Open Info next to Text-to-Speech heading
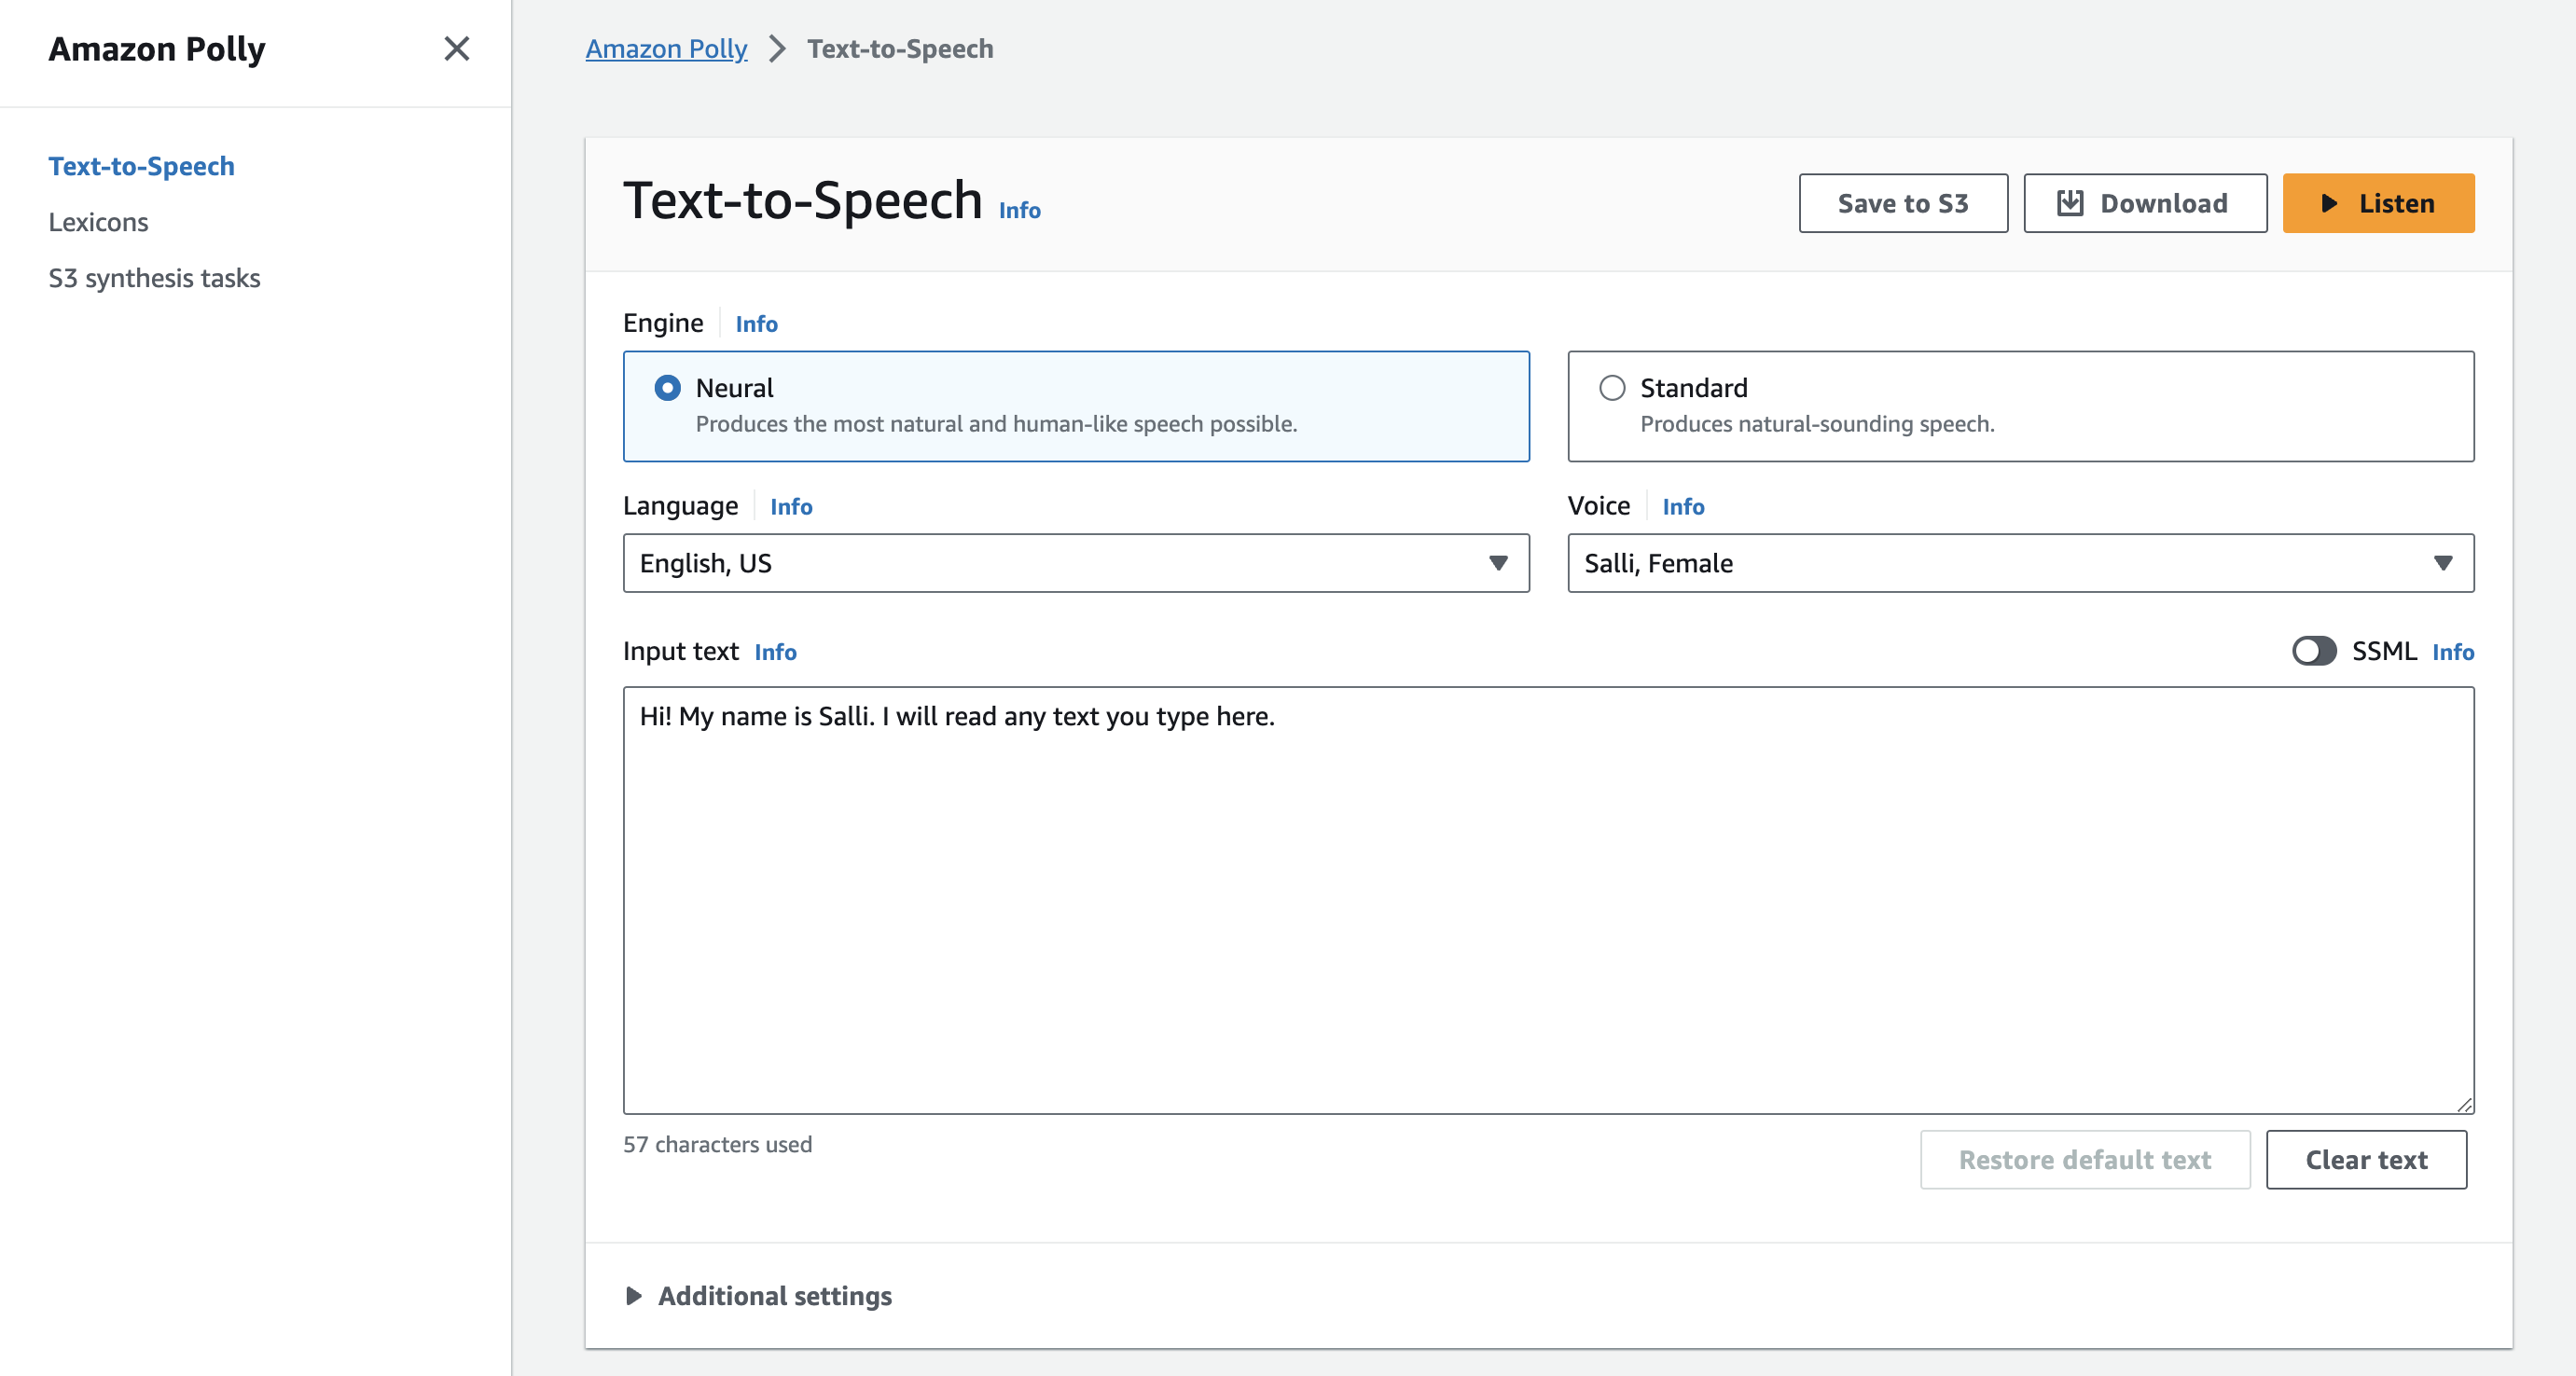Image resolution: width=2576 pixels, height=1376 pixels. click(x=1019, y=210)
